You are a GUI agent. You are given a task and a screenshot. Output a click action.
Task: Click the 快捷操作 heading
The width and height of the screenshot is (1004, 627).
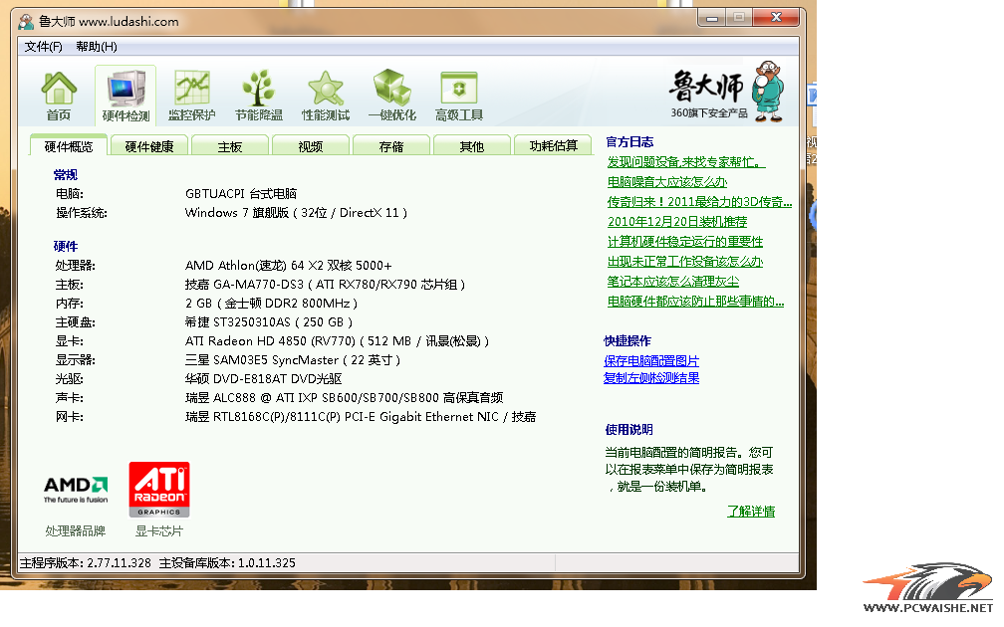[x=627, y=341]
